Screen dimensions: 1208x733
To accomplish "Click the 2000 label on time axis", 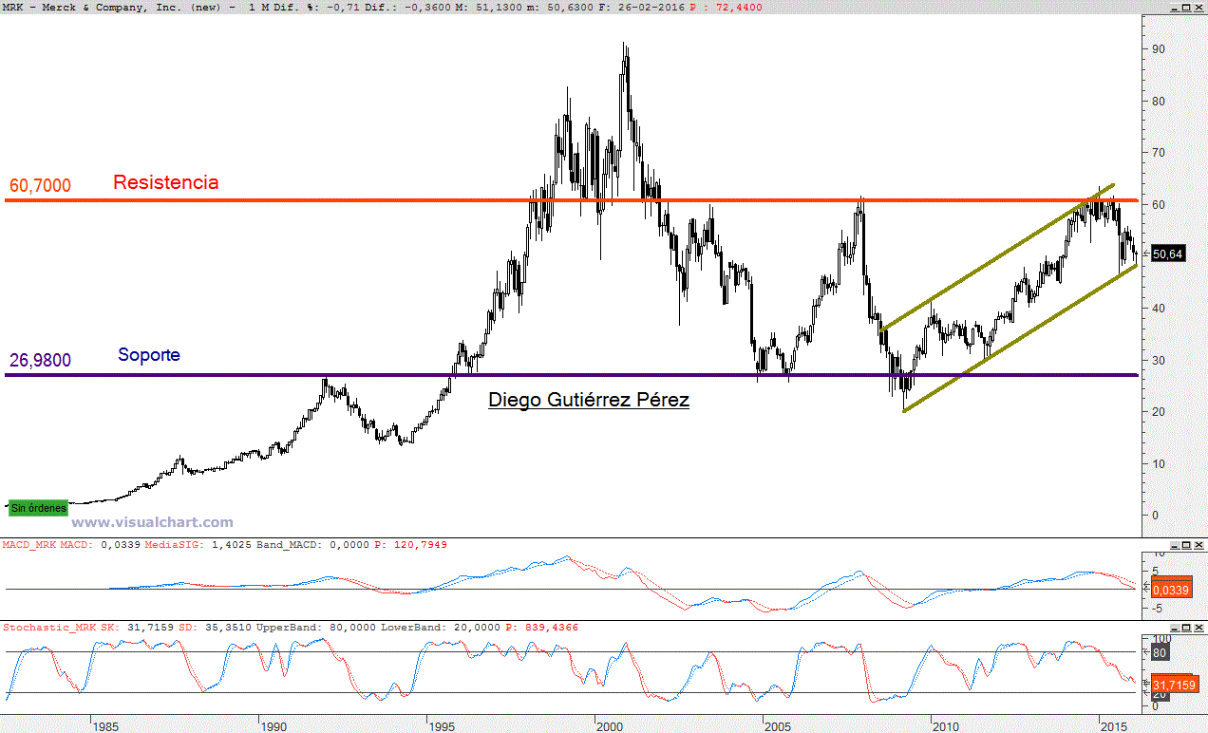I will coord(610,726).
